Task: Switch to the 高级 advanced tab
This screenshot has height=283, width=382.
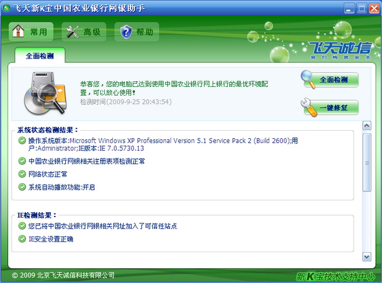Action: pyautogui.click(x=84, y=32)
